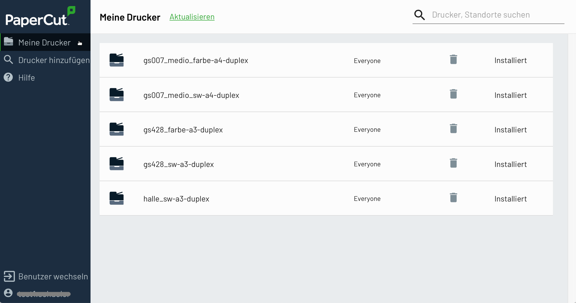Delete halle_sw-a3-duplex using trash icon
Image resolution: width=576 pixels, height=303 pixels.
coord(453,198)
